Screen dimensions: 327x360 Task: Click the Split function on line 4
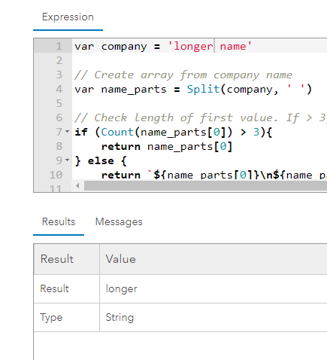(203, 90)
